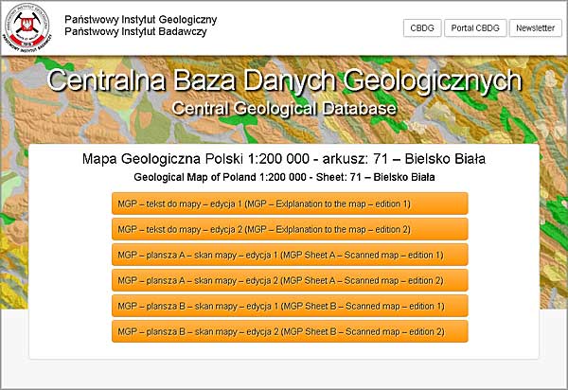Click the 'Państwowy Instytut Badawczy' header text
This screenshot has height=390, width=568.
click(x=135, y=31)
